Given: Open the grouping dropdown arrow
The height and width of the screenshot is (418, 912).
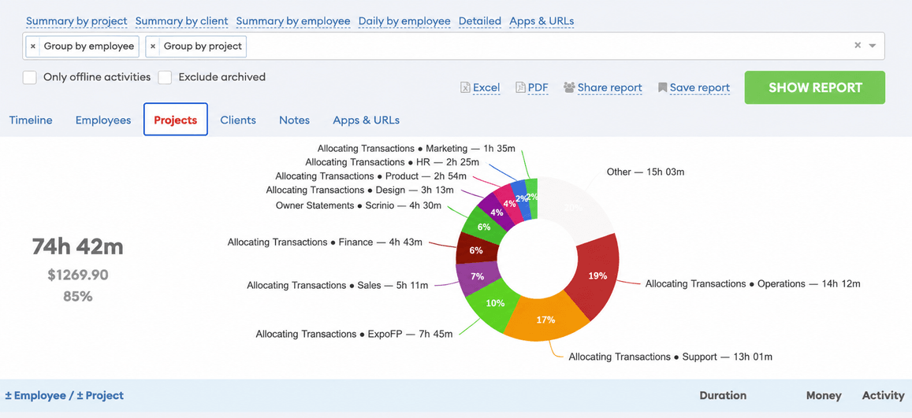Looking at the screenshot, I should click(873, 46).
